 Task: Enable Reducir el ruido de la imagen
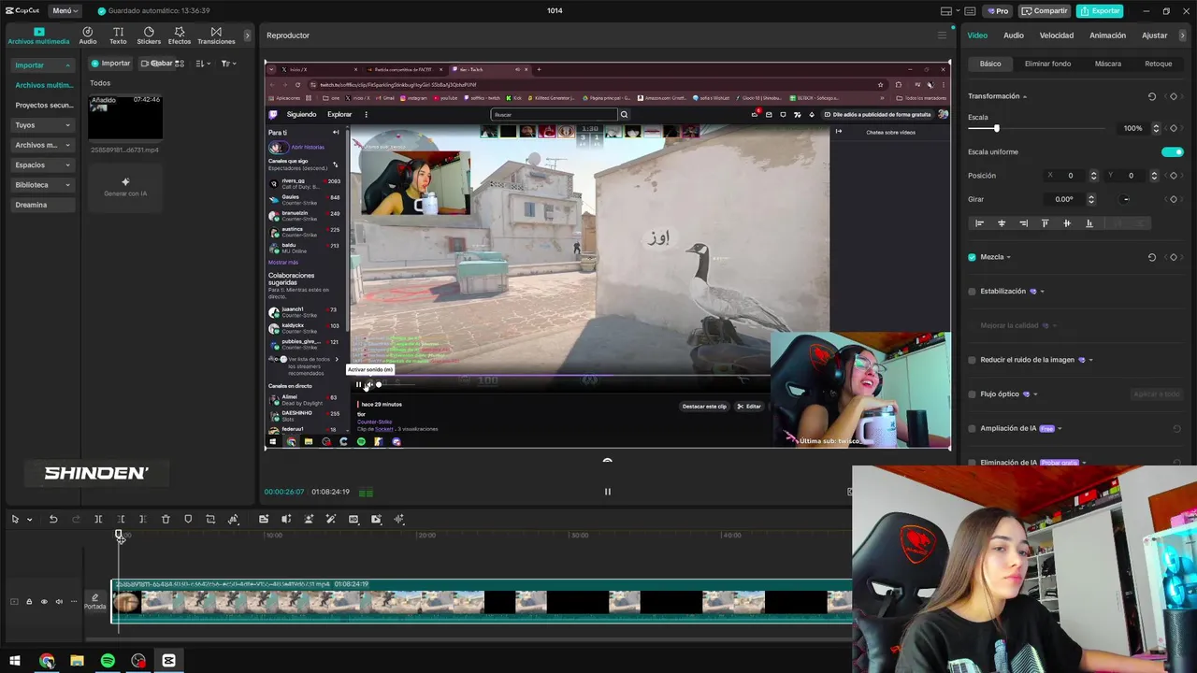tap(972, 360)
